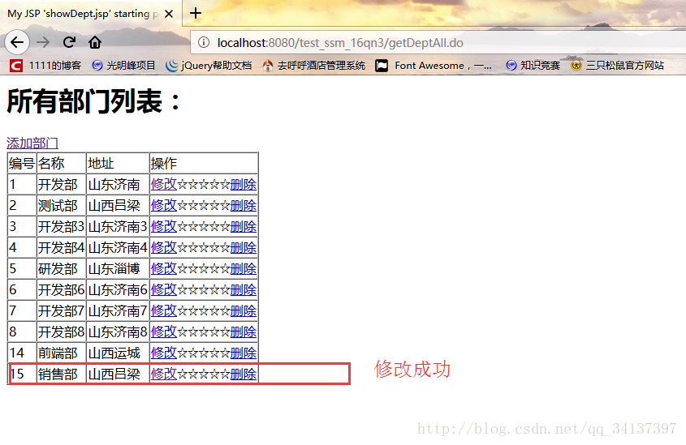
Task: Click the 三只松鼠官方网站 bookmark icon
Action: (x=576, y=66)
